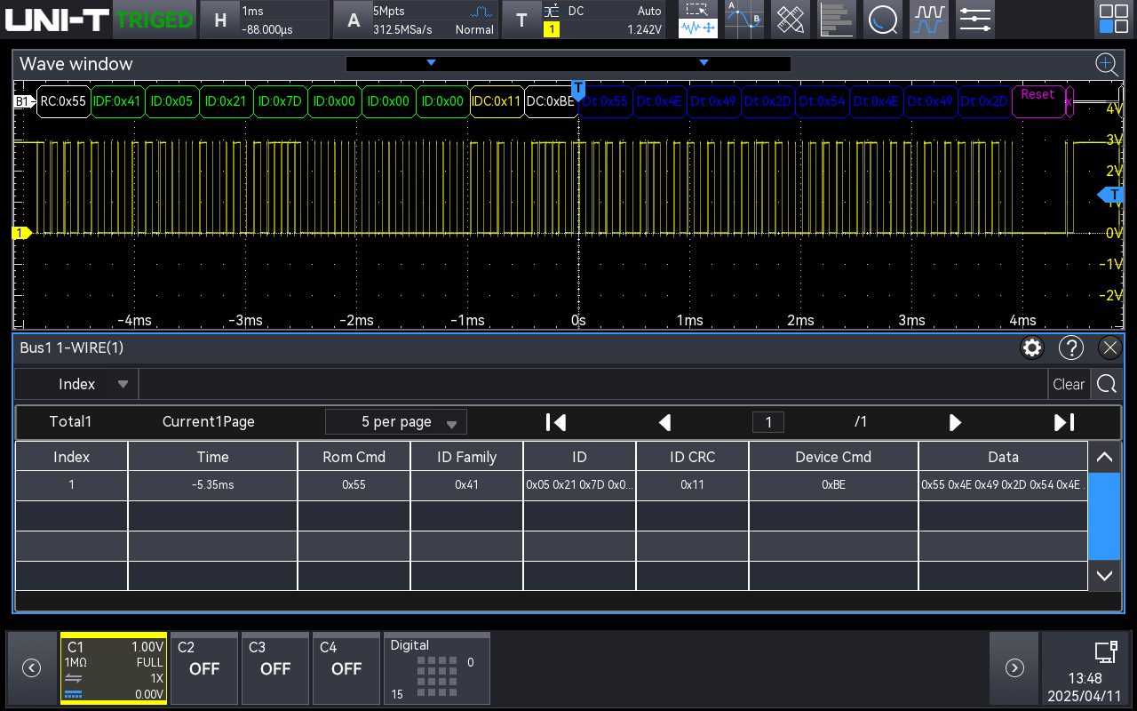Screen dimensions: 1137x711
Task: Toggle channel C4 OFF button
Action: pyautogui.click(x=346, y=668)
